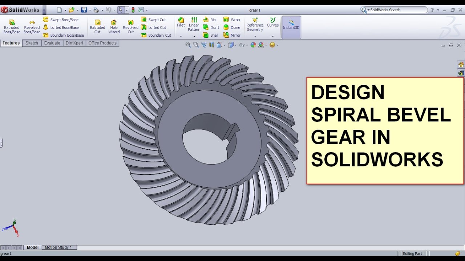The width and height of the screenshot is (465, 261).
Task: Activate the Extruded Cut tool
Action: click(x=97, y=27)
